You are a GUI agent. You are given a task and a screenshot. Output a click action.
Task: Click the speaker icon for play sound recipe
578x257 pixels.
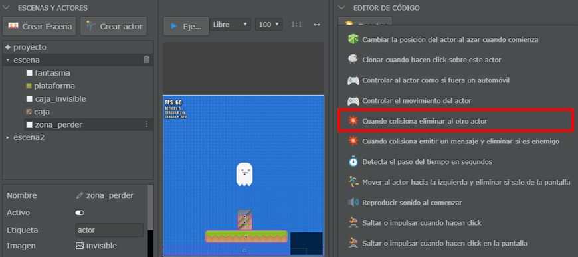click(353, 203)
